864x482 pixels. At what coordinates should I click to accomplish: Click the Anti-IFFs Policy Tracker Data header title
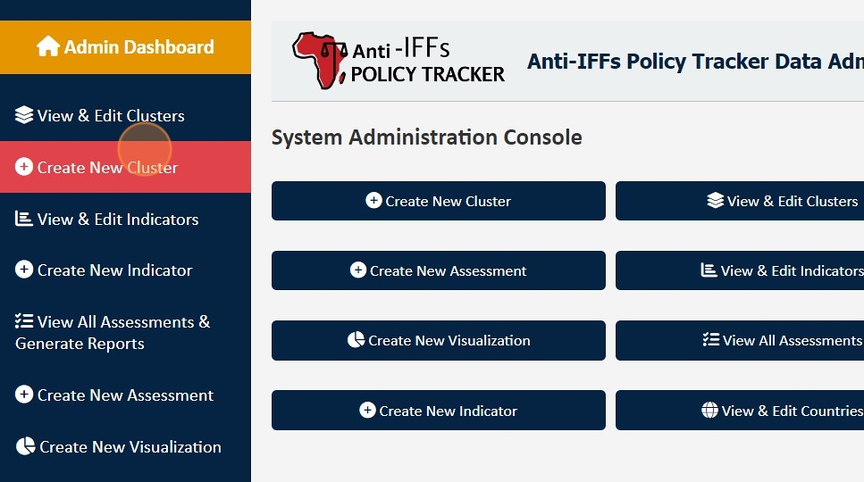694,62
